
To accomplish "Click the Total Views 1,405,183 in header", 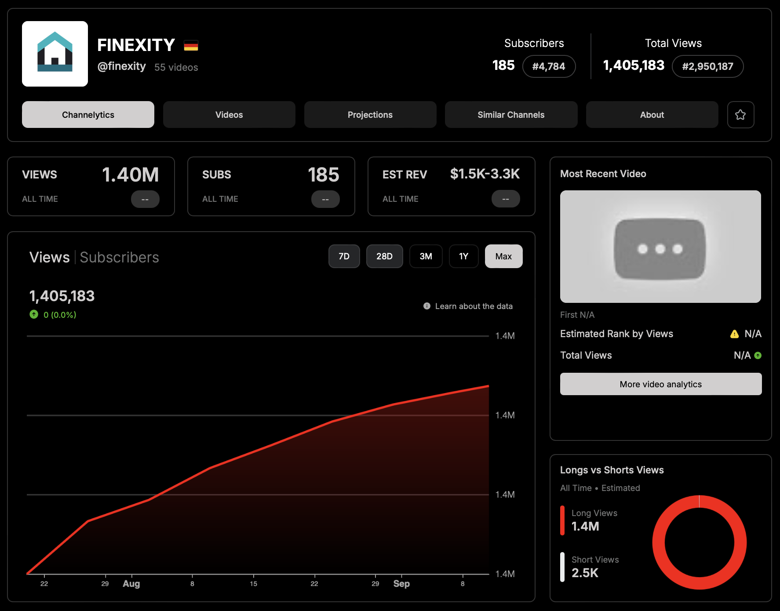I will [634, 65].
